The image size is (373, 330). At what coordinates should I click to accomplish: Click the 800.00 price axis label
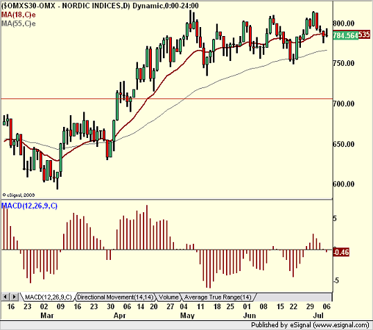[343, 24]
